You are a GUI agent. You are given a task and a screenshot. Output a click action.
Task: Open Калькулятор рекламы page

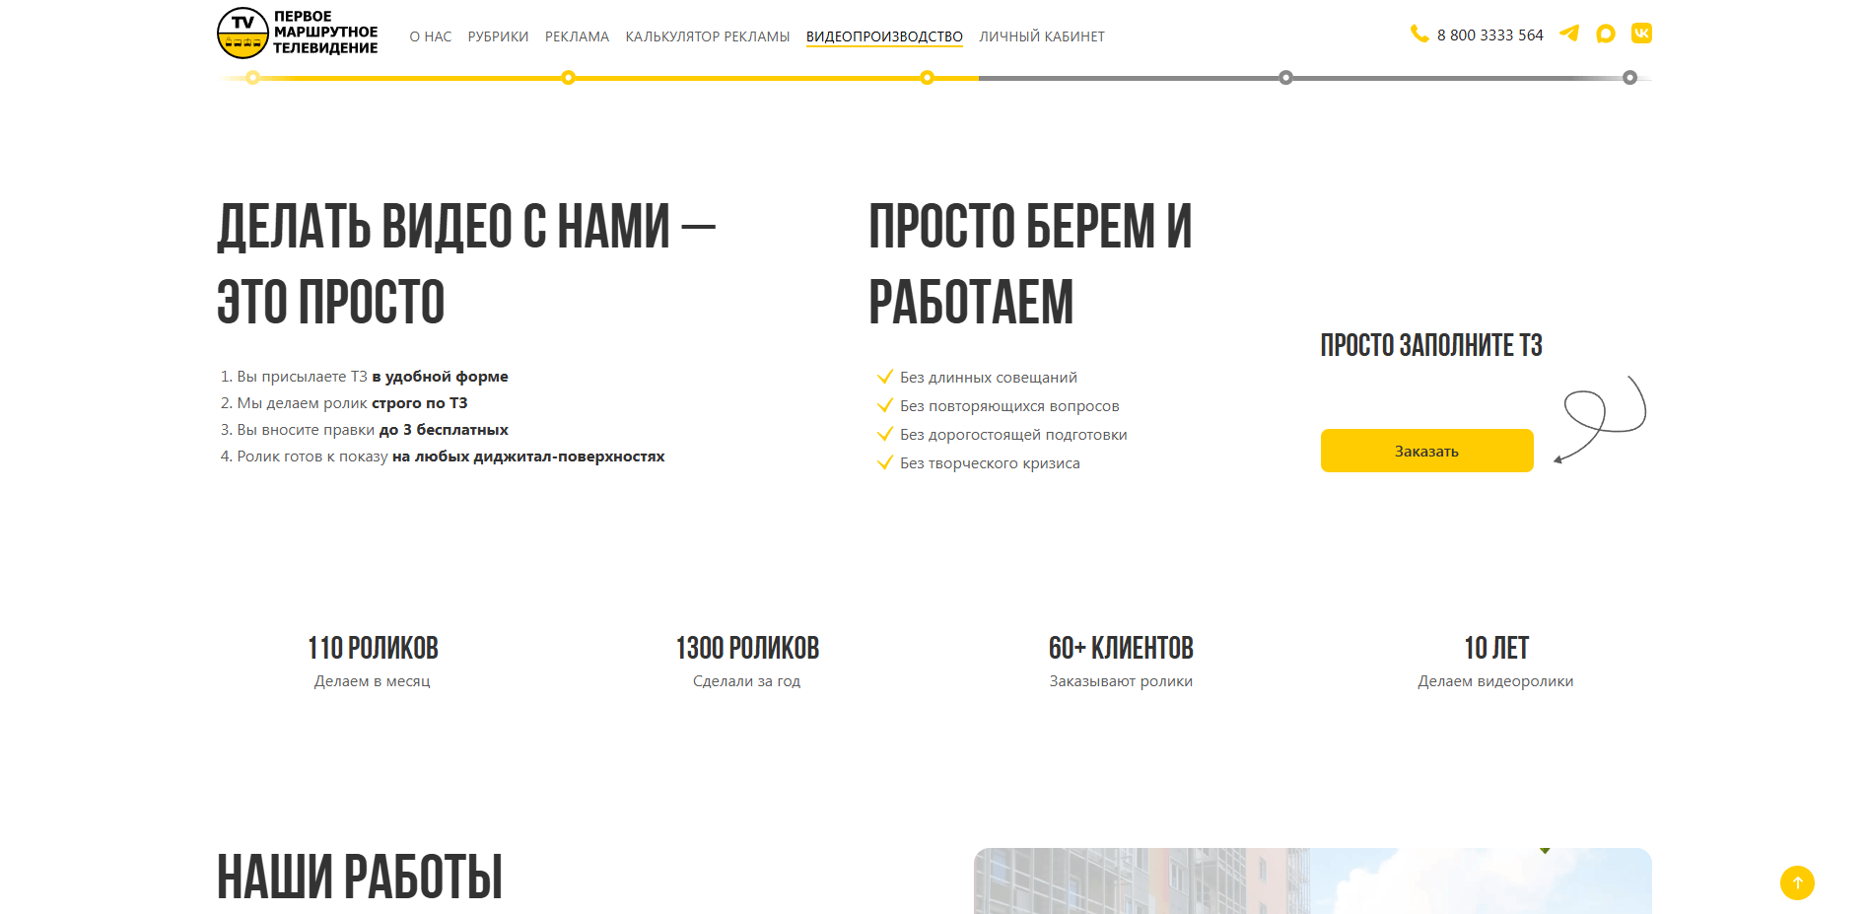pyautogui.click(x=707, y=36)
